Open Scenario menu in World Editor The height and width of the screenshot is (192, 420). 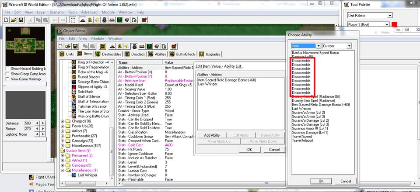[56, 12]
